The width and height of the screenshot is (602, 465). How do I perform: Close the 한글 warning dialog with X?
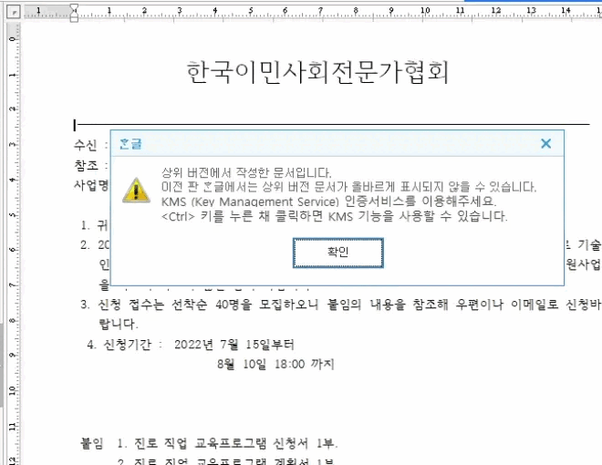tap(545, 143)
